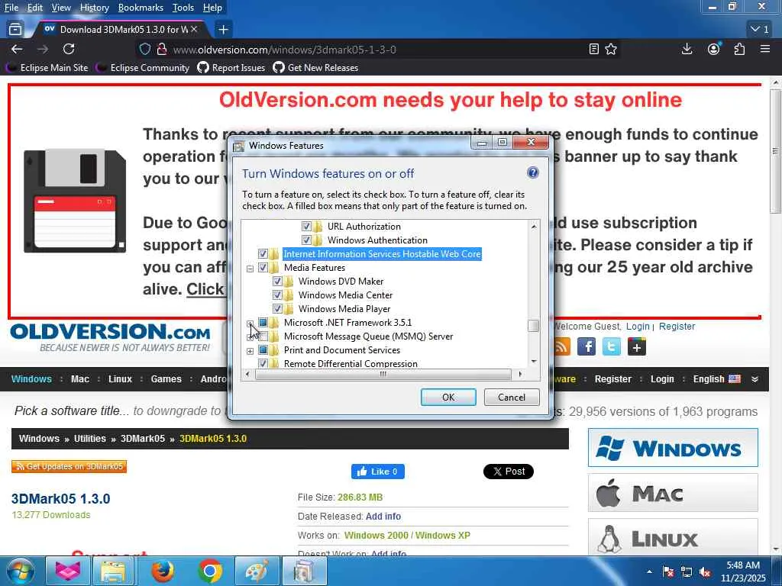The image size is (782, 586).
Task: Open the Windows platform banner in sidebar
Action: click(x=673, y=447)
